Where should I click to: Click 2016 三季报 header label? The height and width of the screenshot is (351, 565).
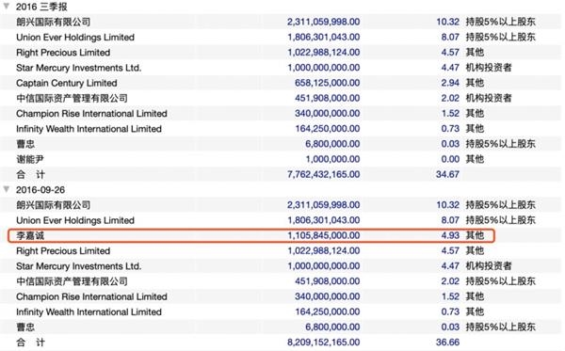(x=41, y=7)
